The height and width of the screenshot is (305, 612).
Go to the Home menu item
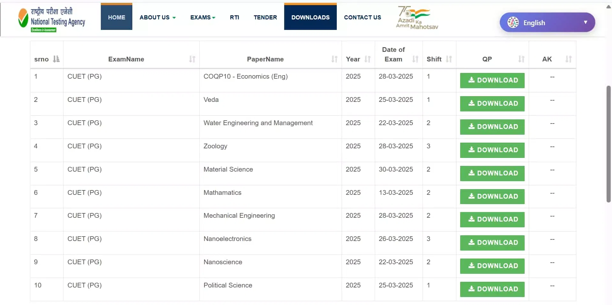(x=116, y=18)
